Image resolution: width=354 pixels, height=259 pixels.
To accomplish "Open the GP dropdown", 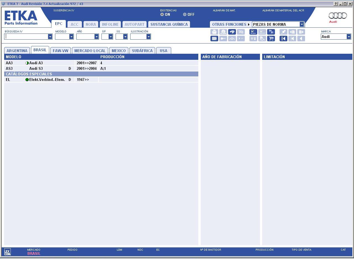I will 111,37.
